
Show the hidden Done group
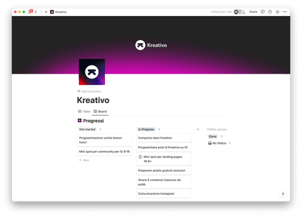[212, 136]
